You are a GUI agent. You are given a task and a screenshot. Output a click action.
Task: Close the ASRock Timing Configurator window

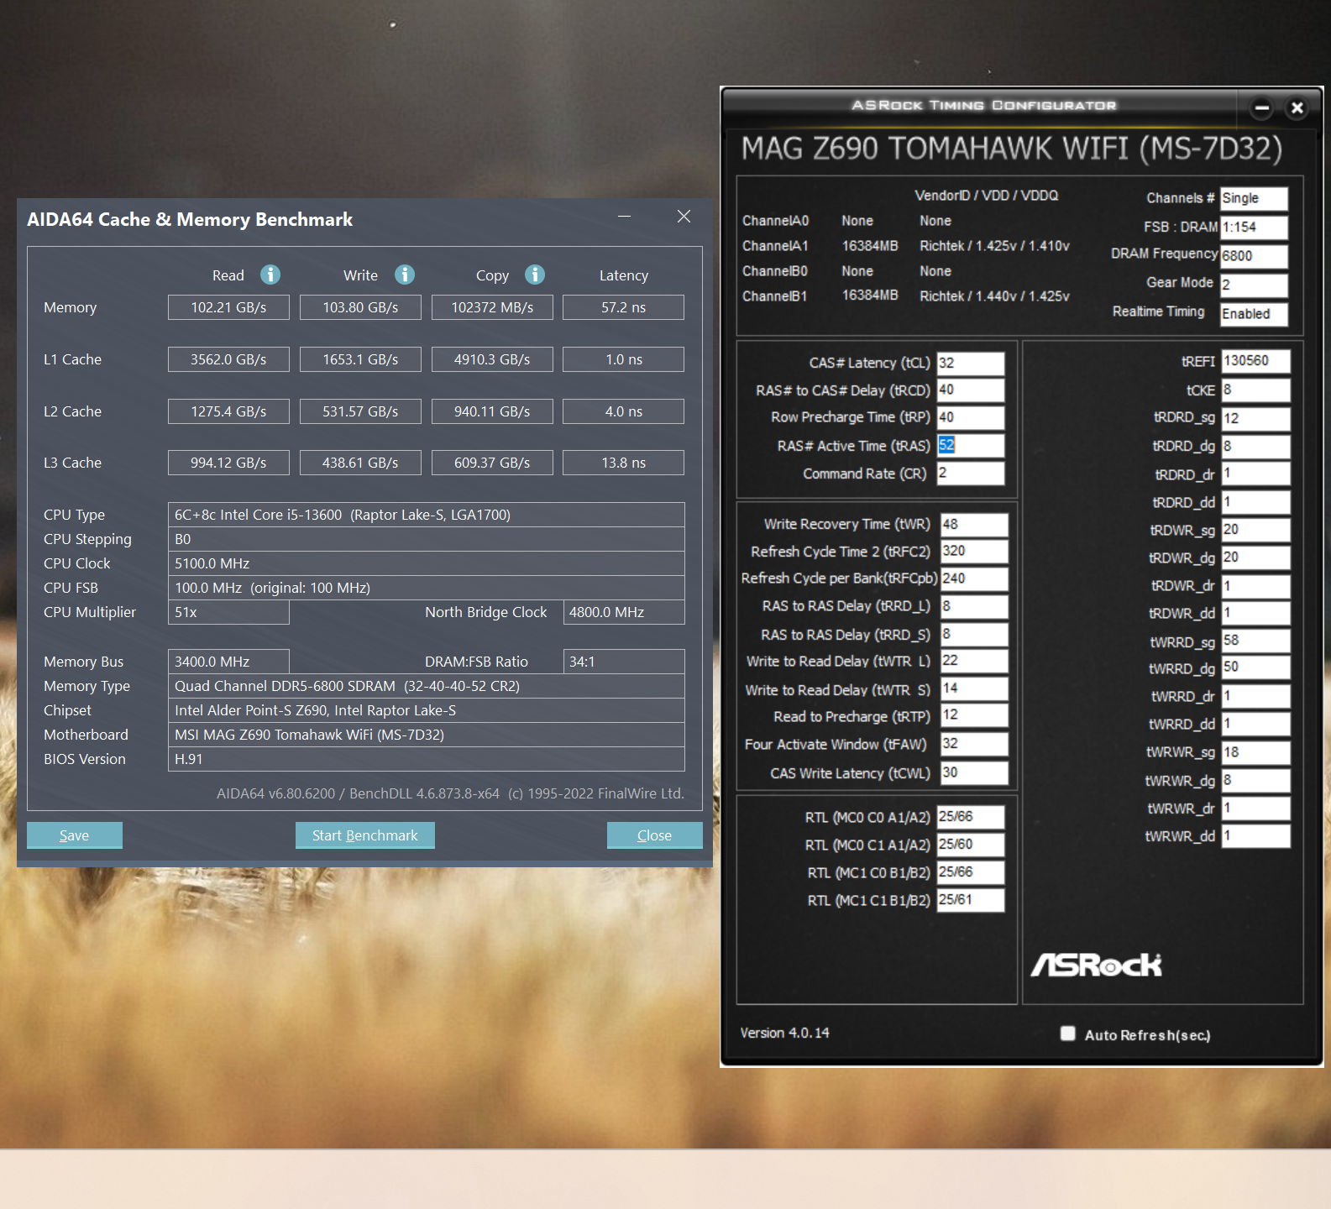pos(1297,107)
